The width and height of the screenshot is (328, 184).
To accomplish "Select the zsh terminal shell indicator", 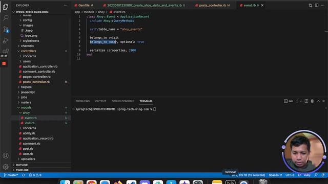I will click(289, 101).
